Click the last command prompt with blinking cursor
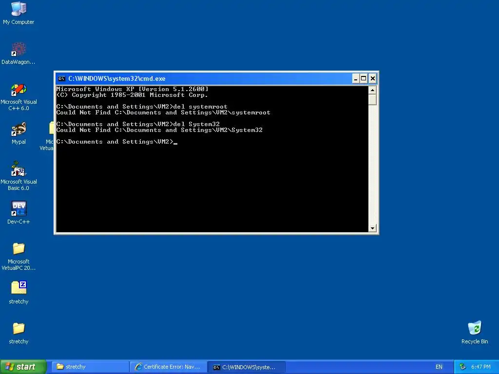The height and width of the screenshot is (374, 499). click(x=117, y=142)
